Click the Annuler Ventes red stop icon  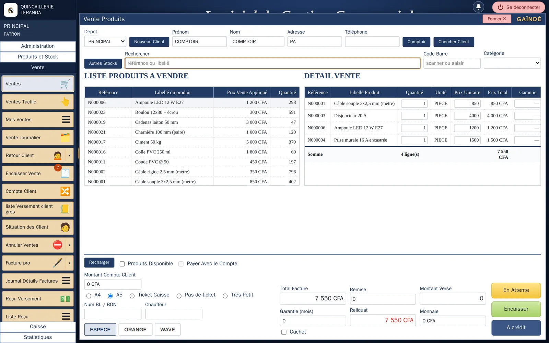(x=58, y=245)
